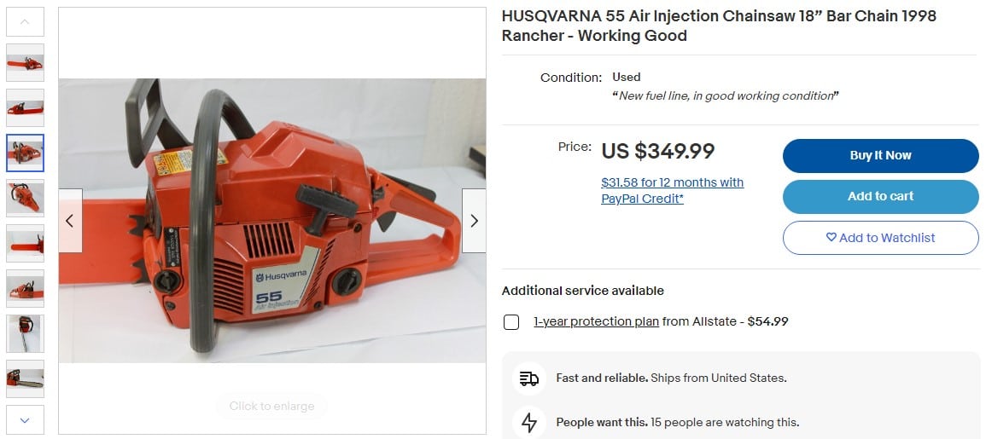Check the 1-year protection plan checkbox
Image resolution: width=986 pixels, height=439 pixels.
511,322
